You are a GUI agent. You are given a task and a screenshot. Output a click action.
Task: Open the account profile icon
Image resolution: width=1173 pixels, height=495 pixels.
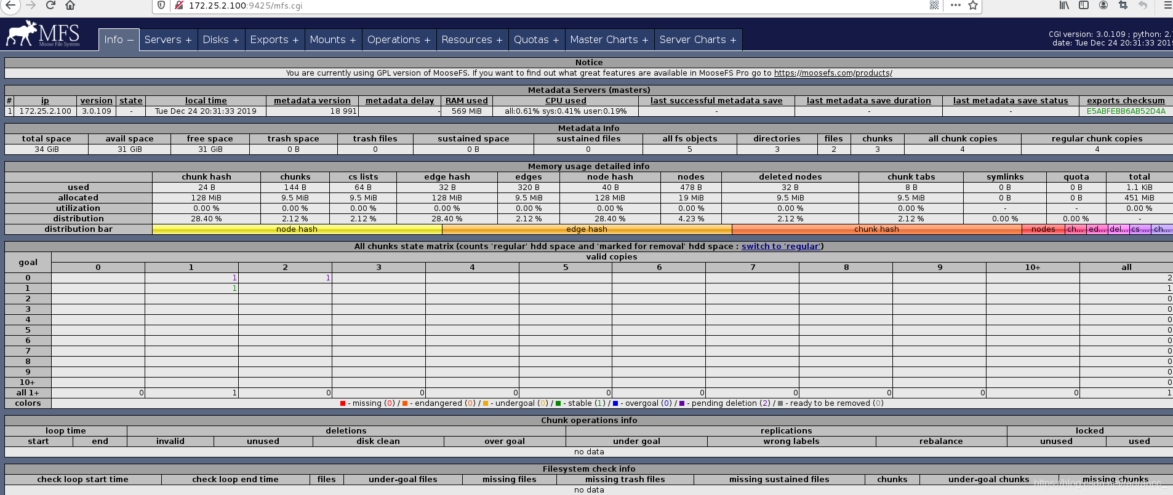pyautogui.click(x=1103, y=5)
